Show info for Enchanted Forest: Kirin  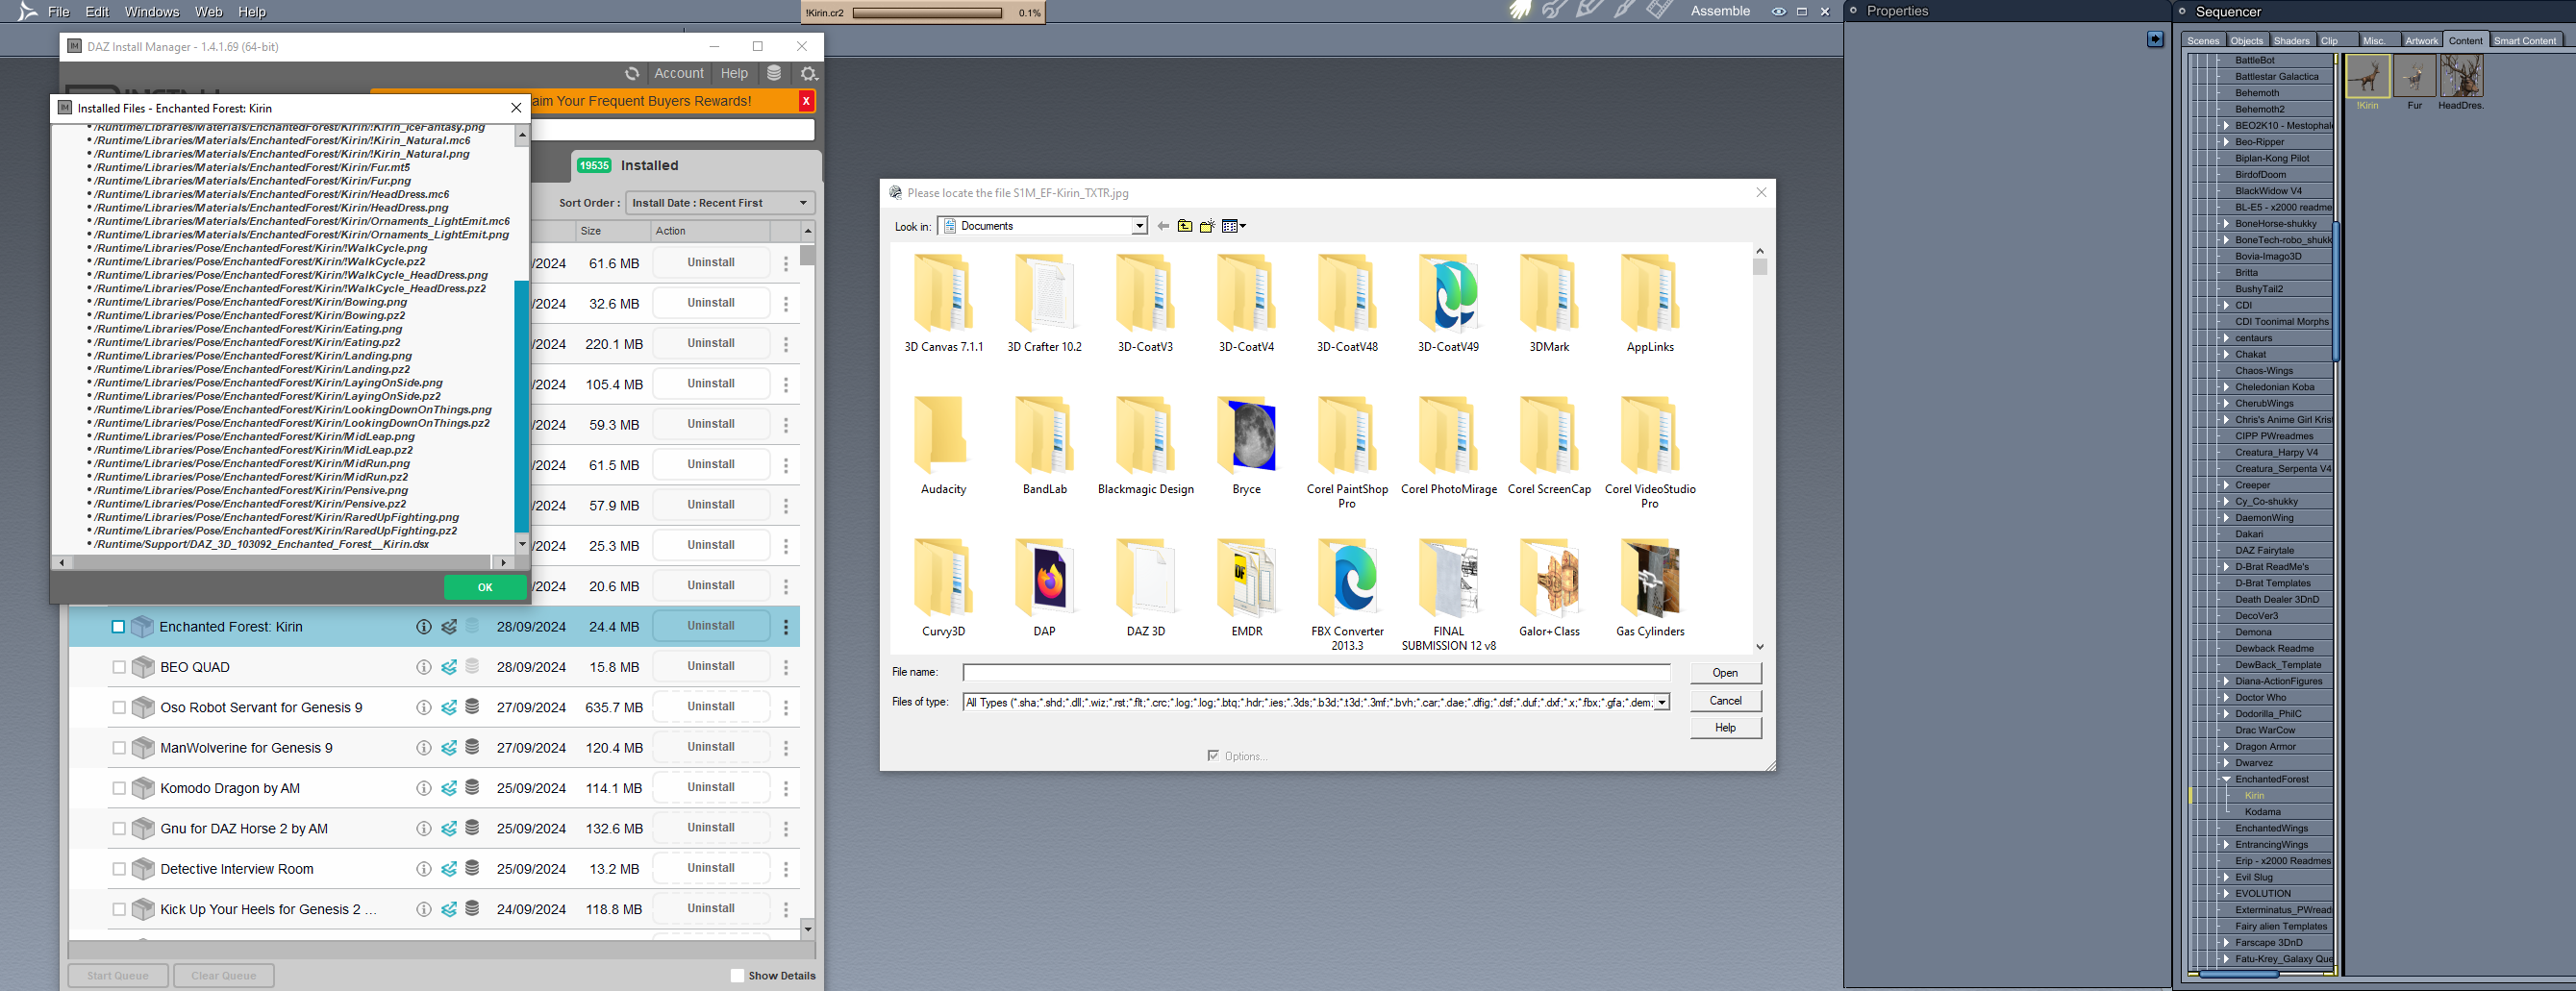[x=424, y=627]
